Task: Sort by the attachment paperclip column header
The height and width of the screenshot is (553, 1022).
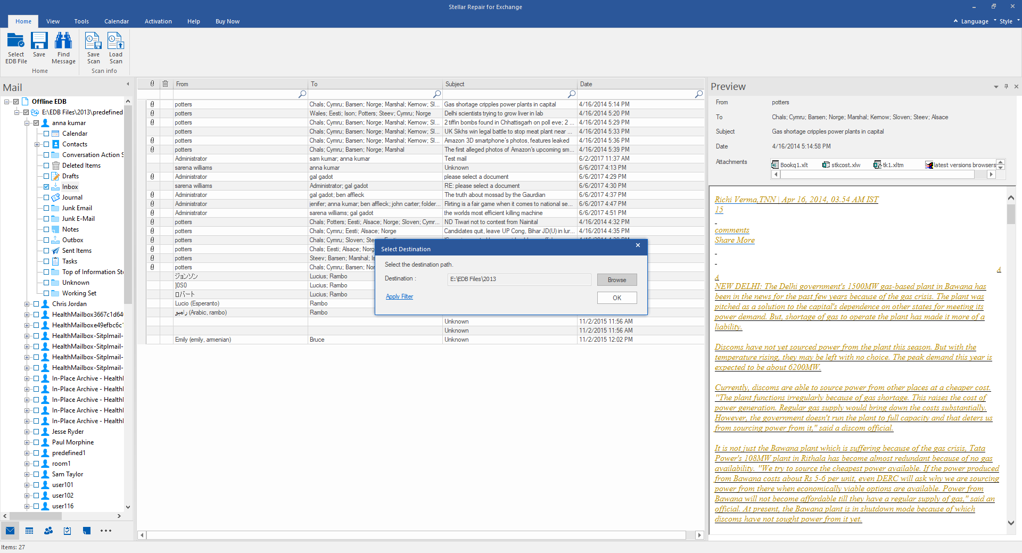Action: point(152,84)
